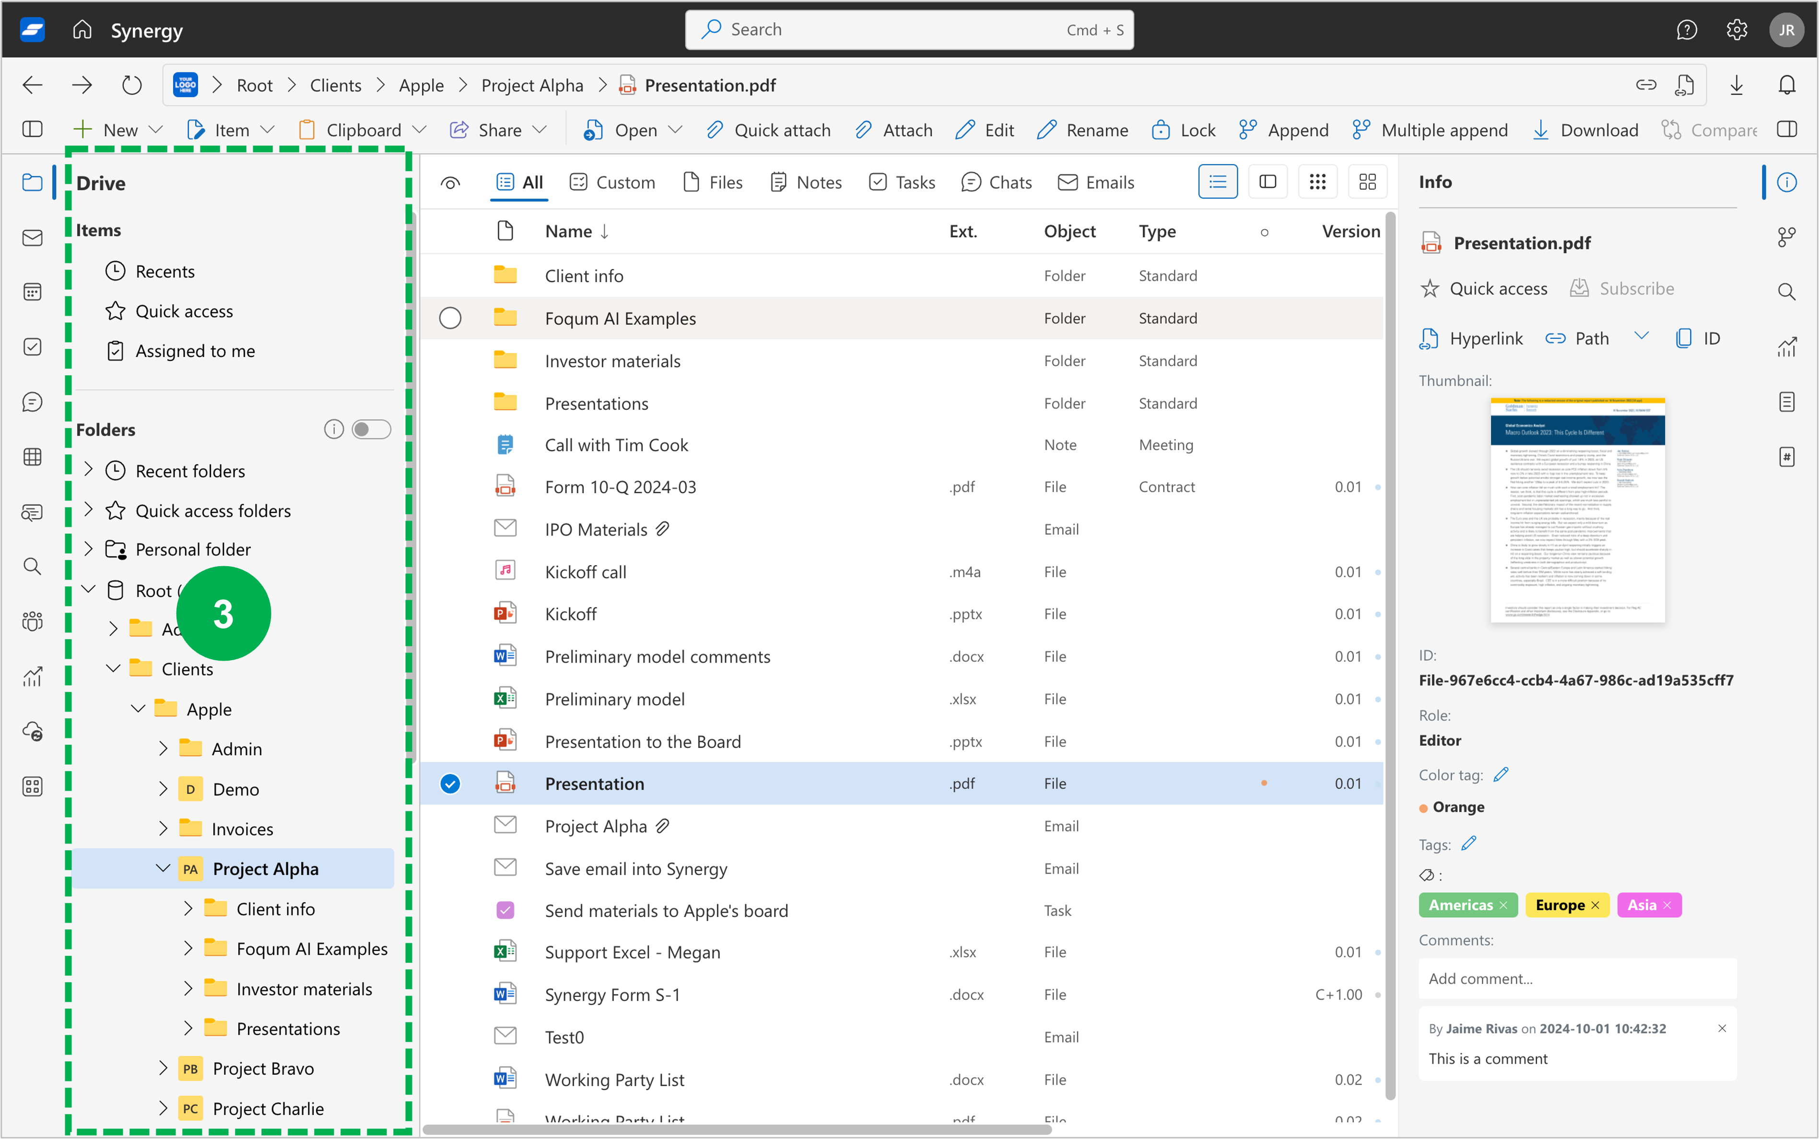1820x1139 pixels.
Task: Toggle the left sidebar panel icon
Action: coord(32,130)
